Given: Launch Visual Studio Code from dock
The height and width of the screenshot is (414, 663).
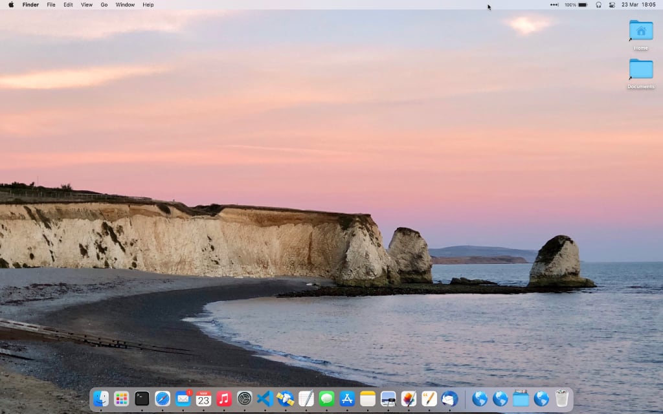Looking at the screenshot, I should pos(265,399).
